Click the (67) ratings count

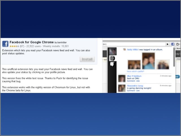pos(22,46)
